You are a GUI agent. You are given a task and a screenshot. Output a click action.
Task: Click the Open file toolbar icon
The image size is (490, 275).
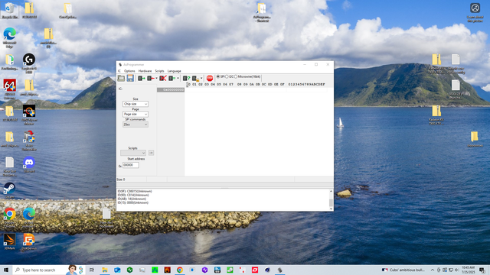pyautogui.click(x=121, y=78)
